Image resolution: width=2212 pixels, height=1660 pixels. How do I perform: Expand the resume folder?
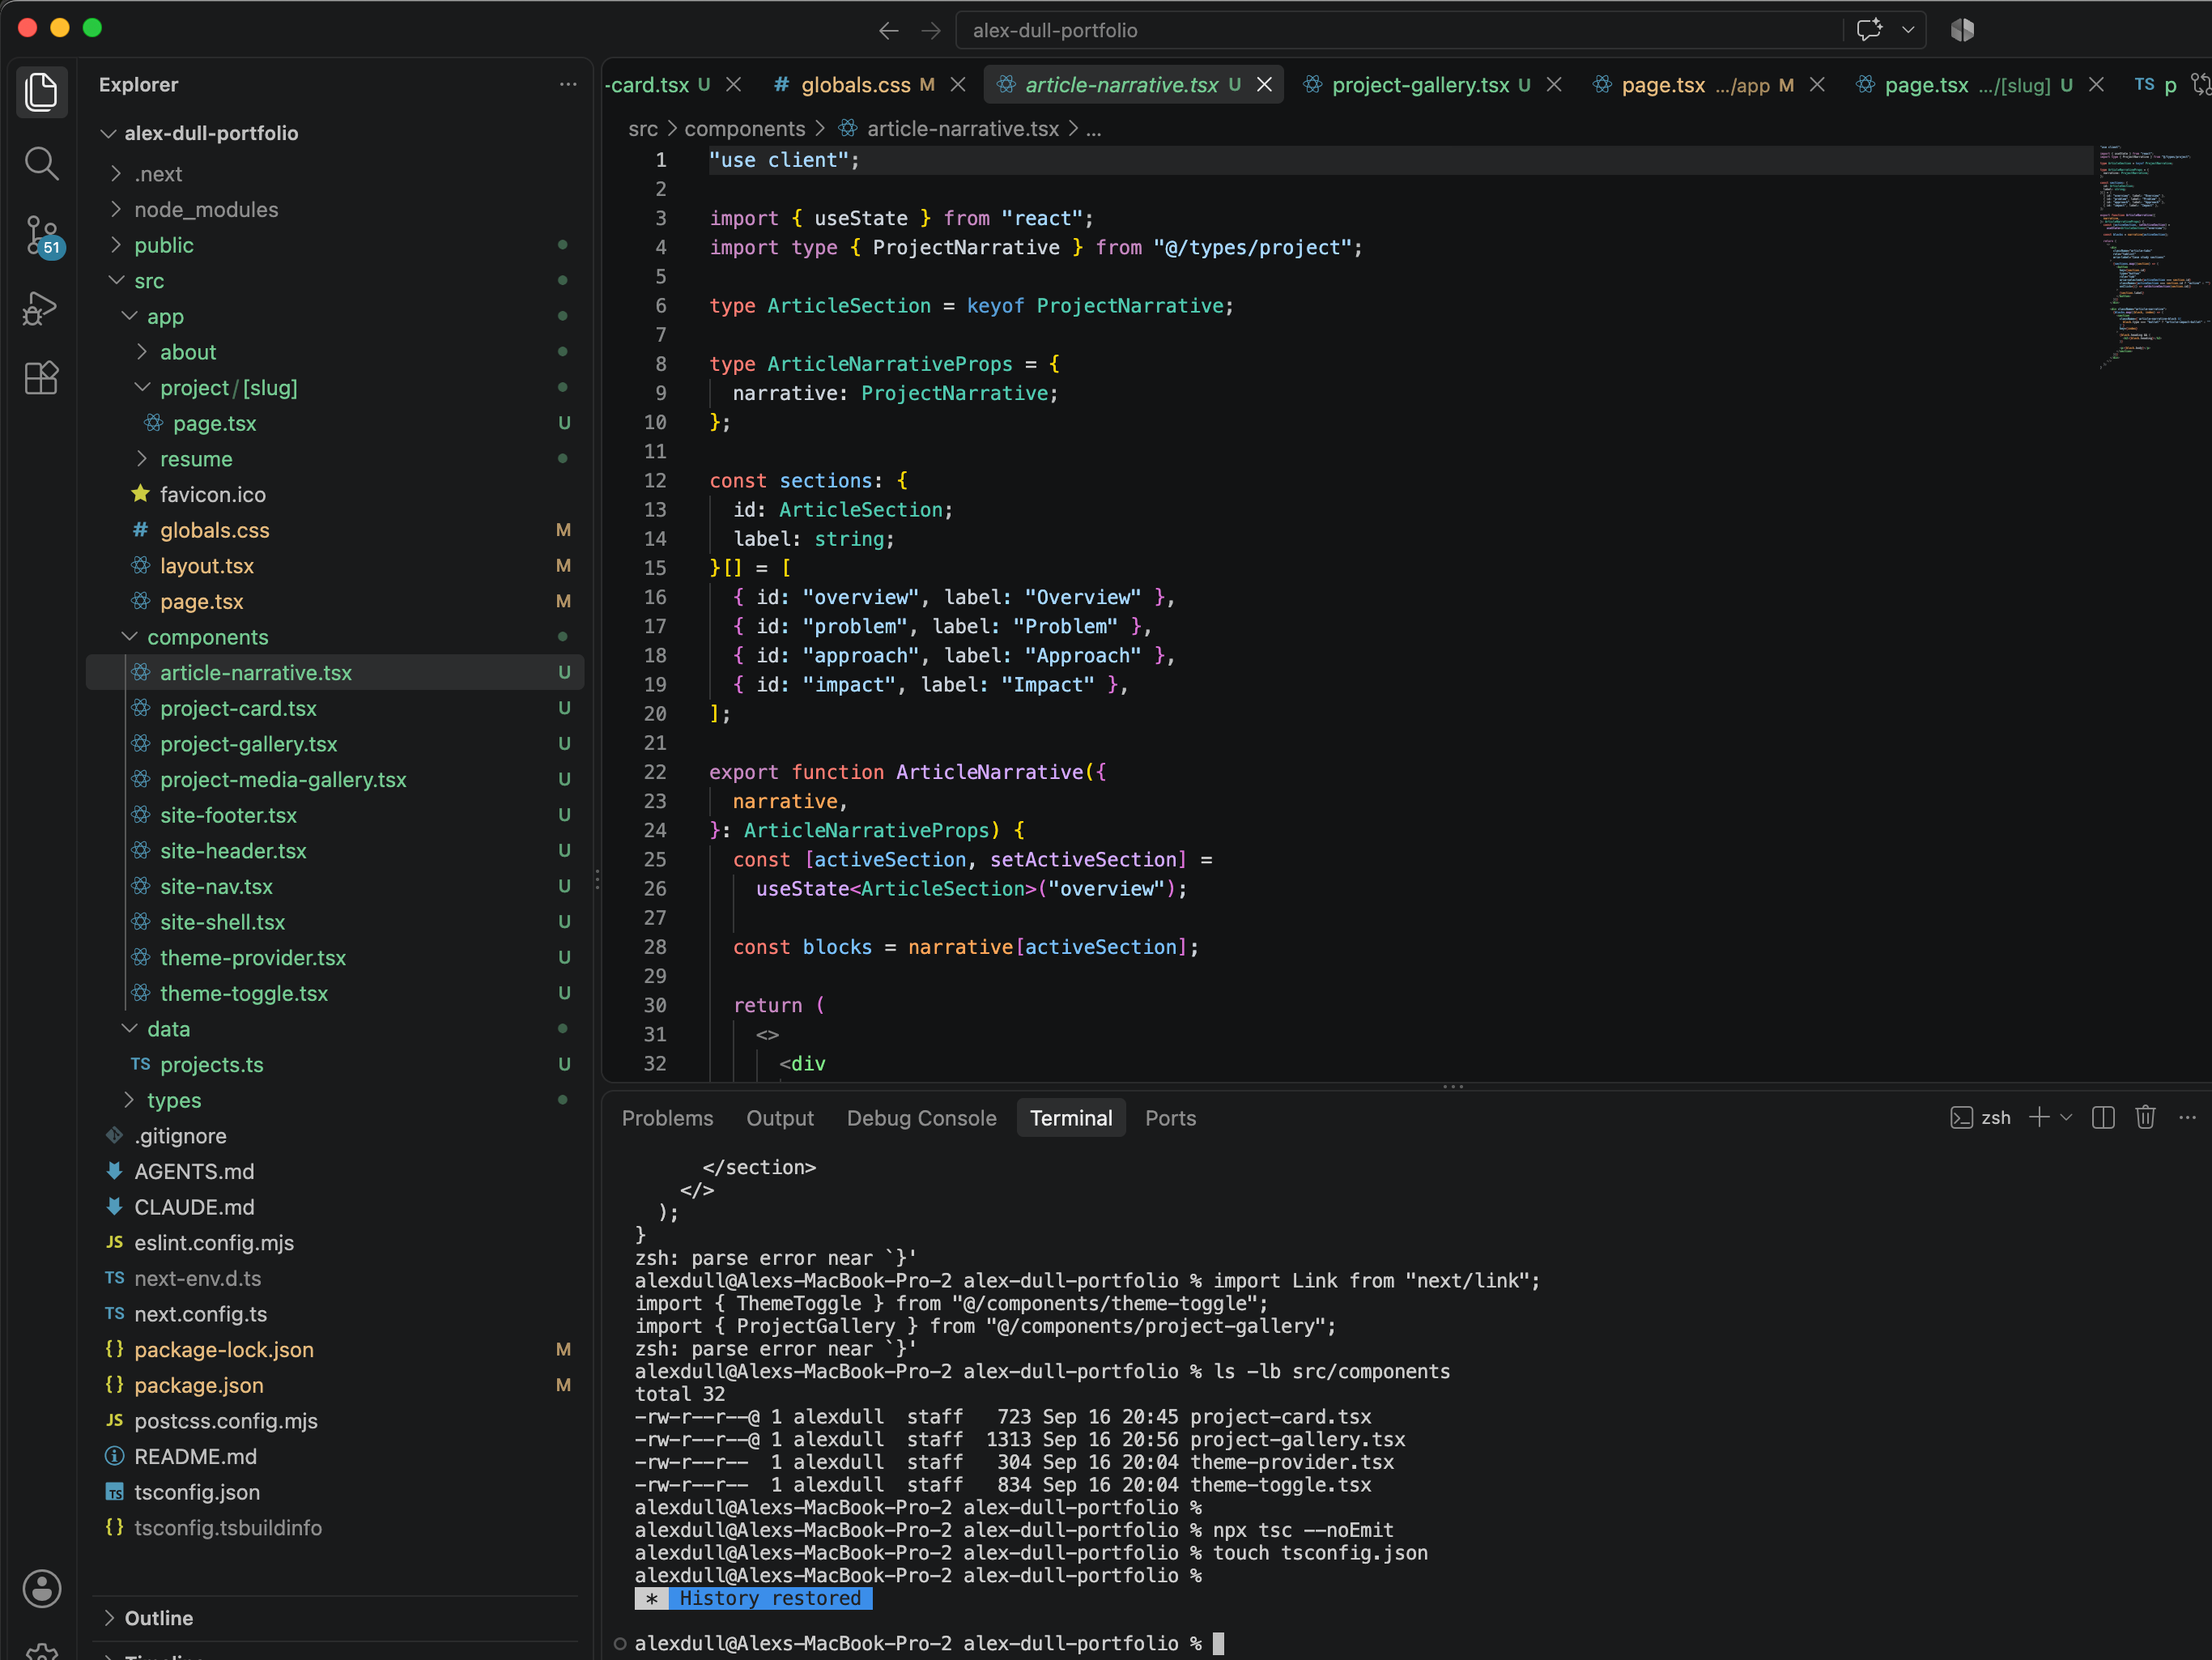[x=143, y=458]
